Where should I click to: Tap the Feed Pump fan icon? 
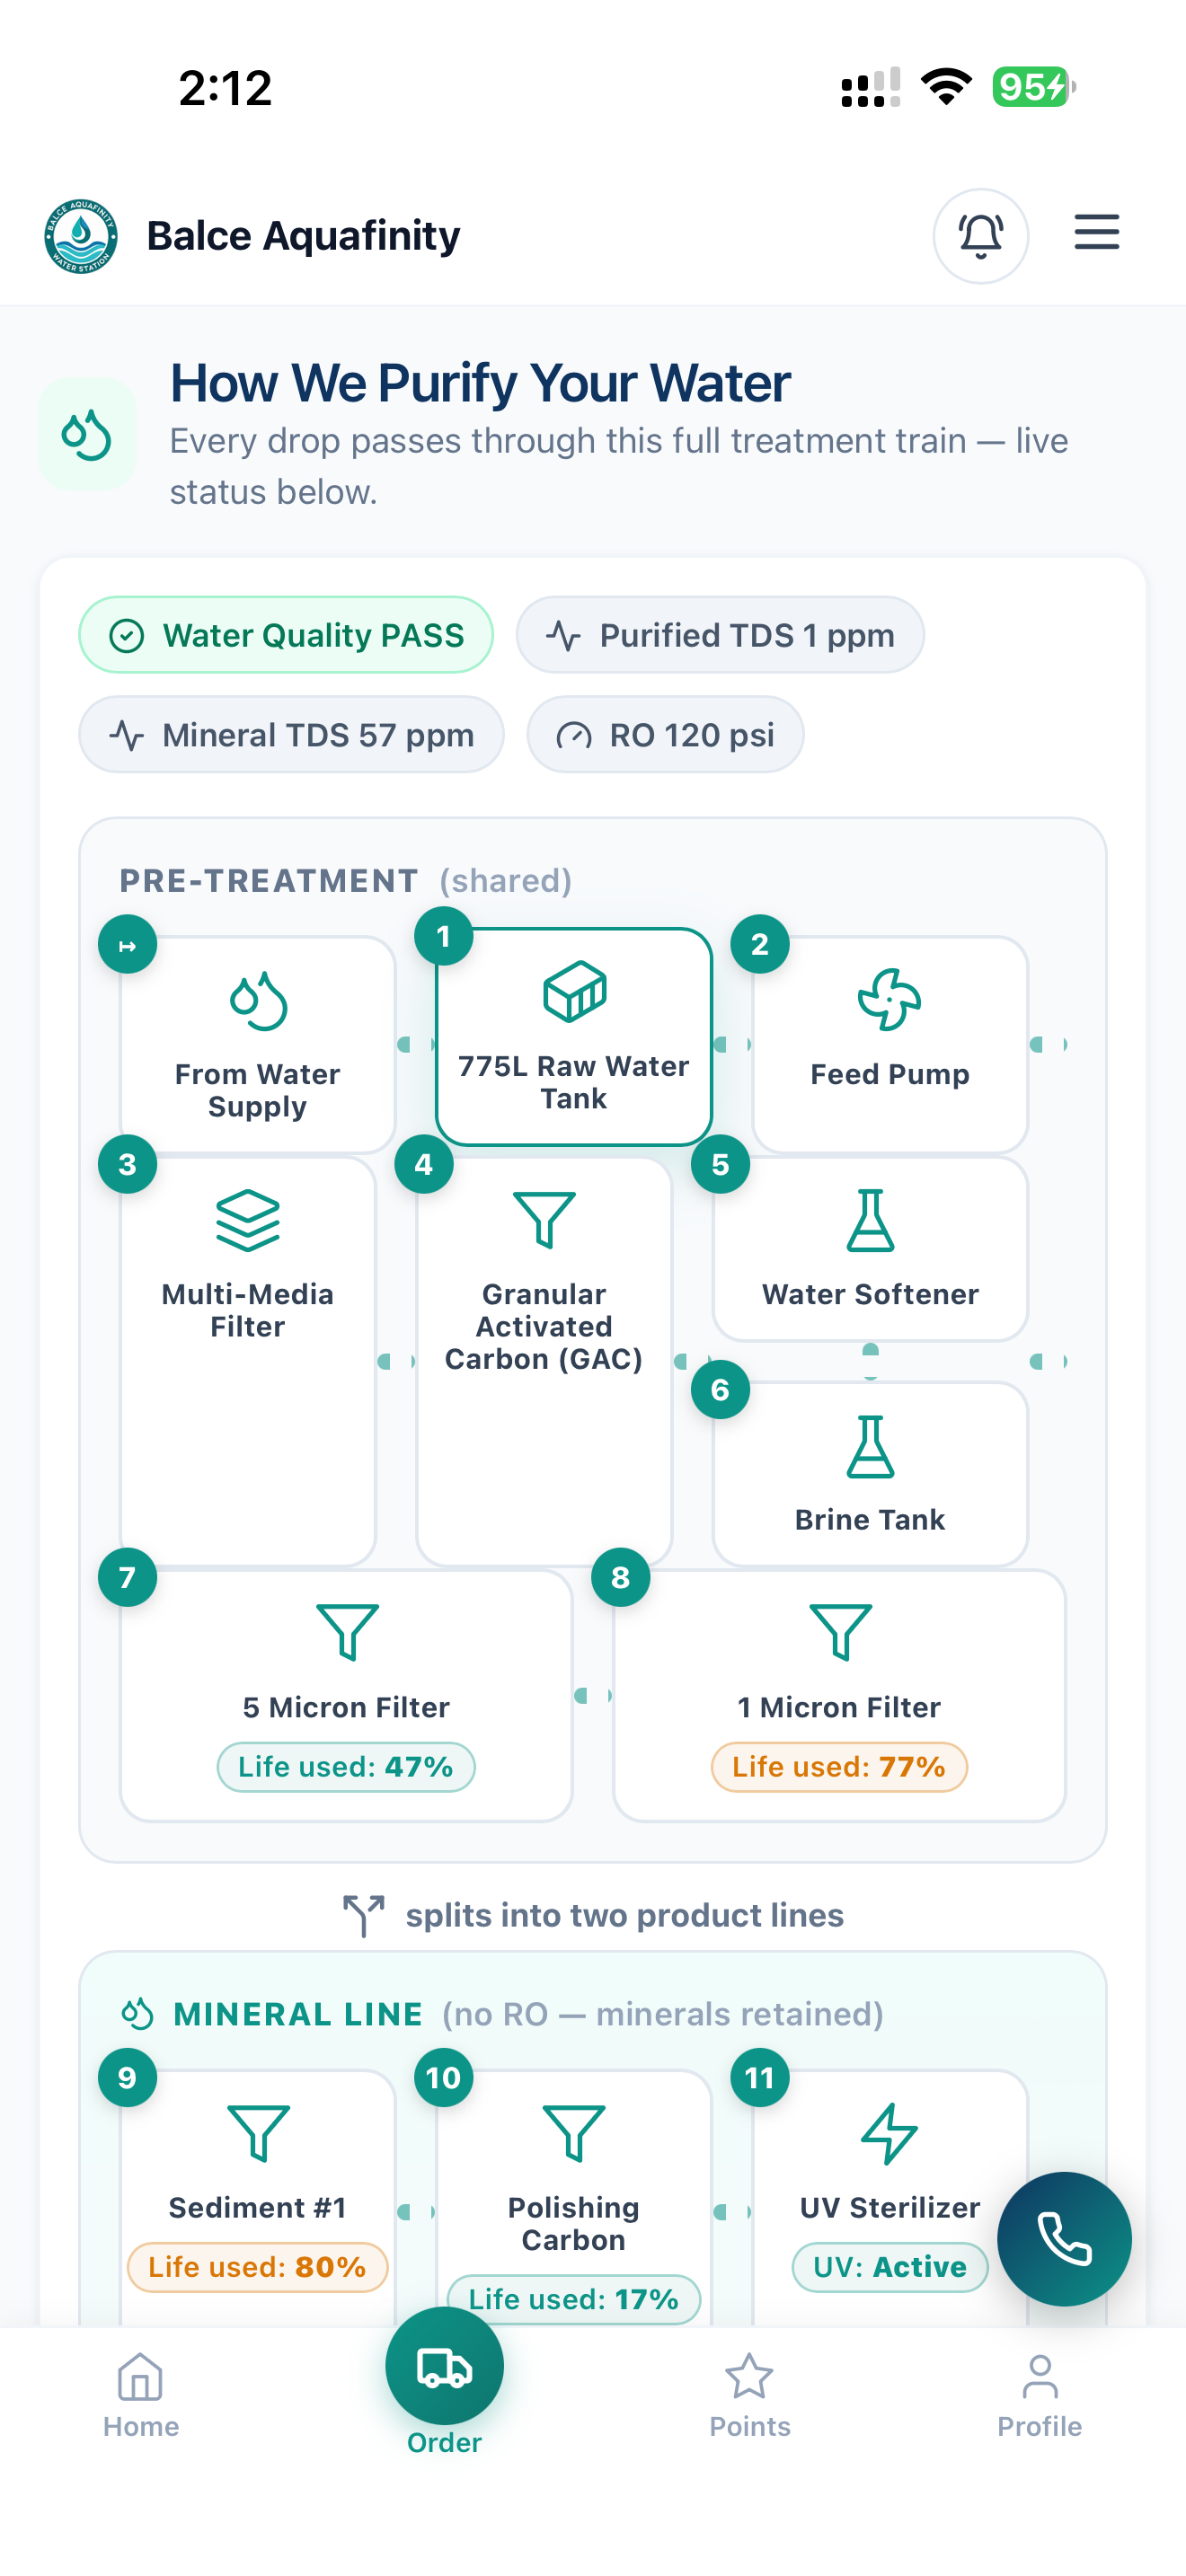[889, 1000]
